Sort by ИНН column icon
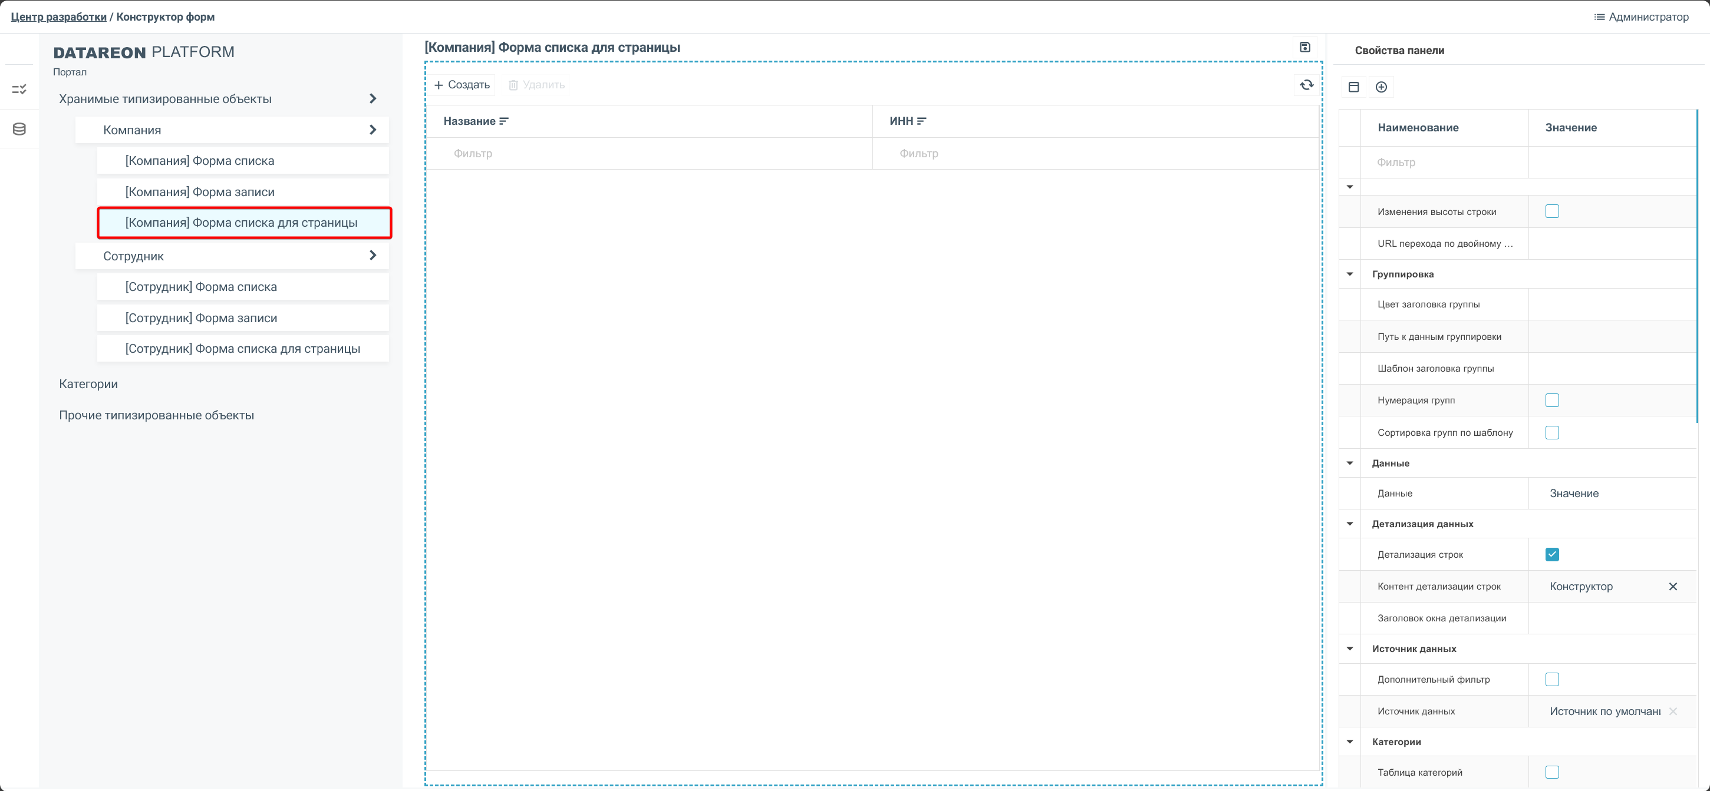 pos(921,121)
